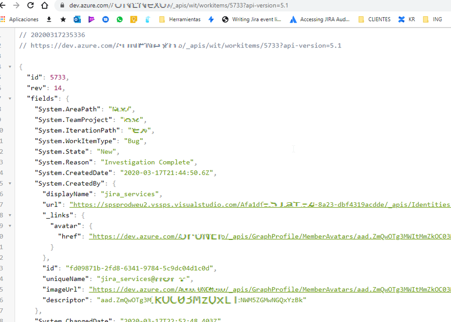Collapse the "_links" object arrow

pos(10,215)
